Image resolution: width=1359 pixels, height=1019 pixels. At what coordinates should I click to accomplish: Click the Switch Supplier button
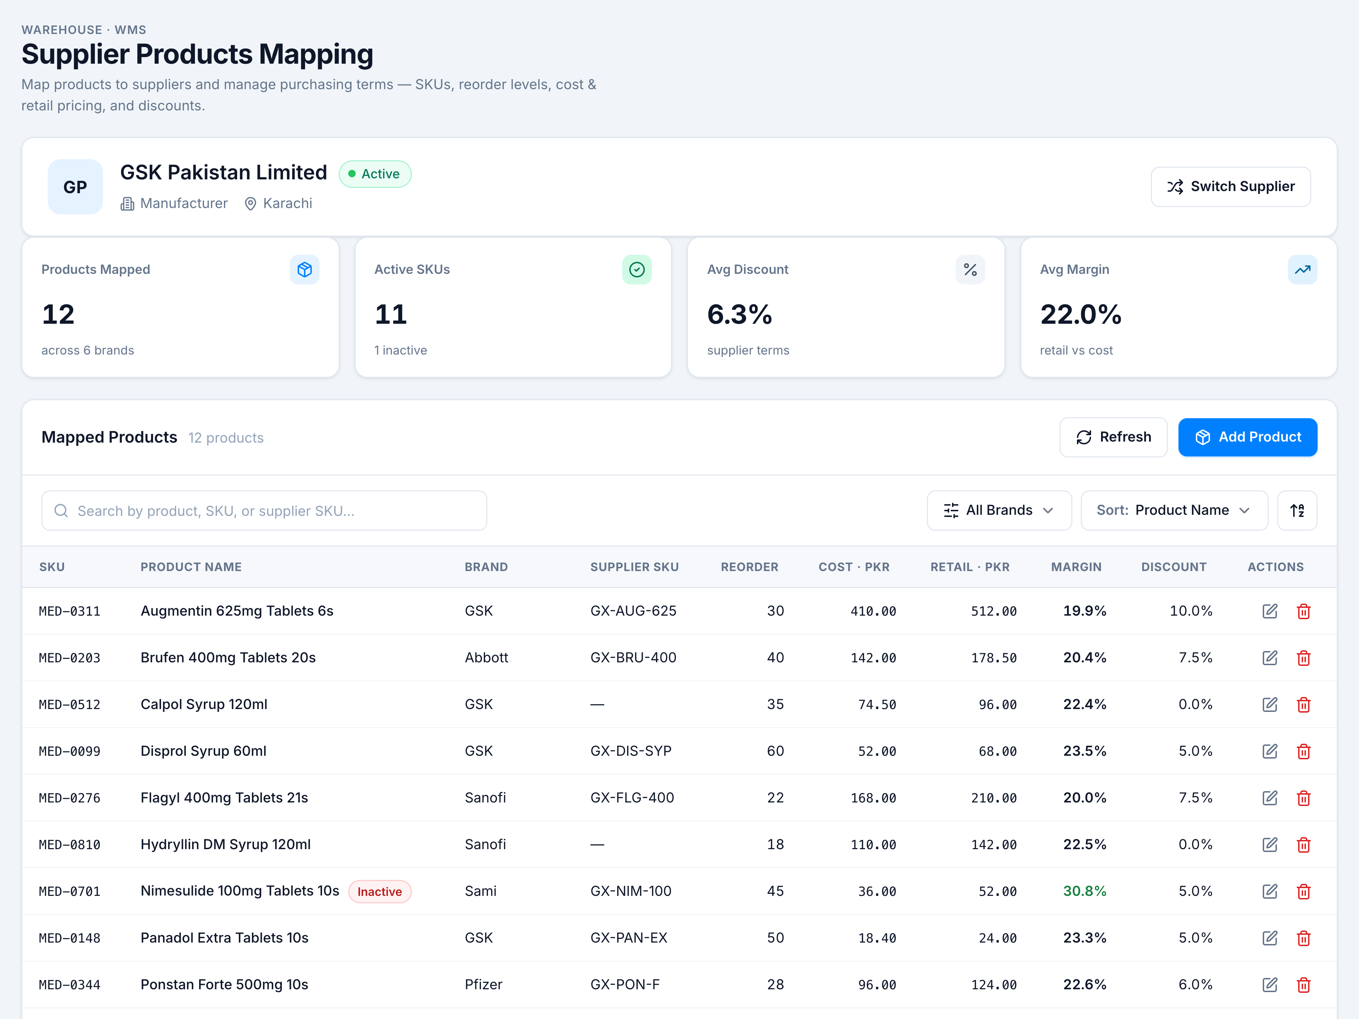click(x=1231, y=187)
